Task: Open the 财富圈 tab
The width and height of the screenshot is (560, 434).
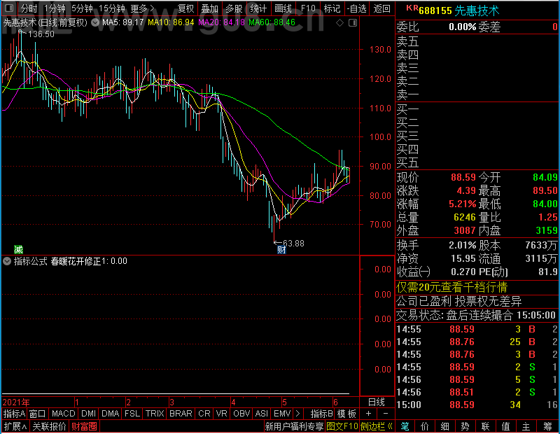Action: (x=84, y=426)
